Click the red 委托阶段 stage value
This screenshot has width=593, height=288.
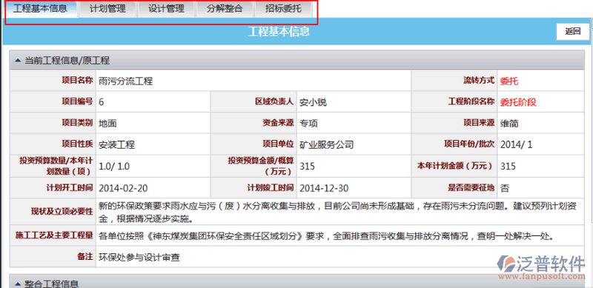click(518, 102)
